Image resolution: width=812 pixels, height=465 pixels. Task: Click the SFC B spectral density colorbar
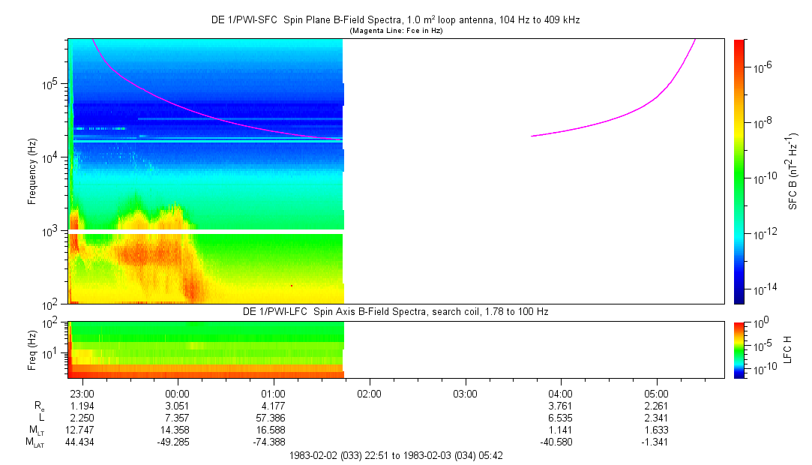[x=739, y=171]
